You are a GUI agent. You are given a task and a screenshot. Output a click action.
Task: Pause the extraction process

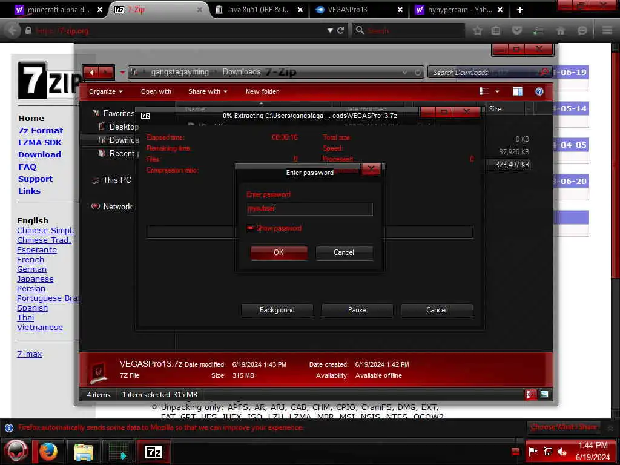pos(357,310)
